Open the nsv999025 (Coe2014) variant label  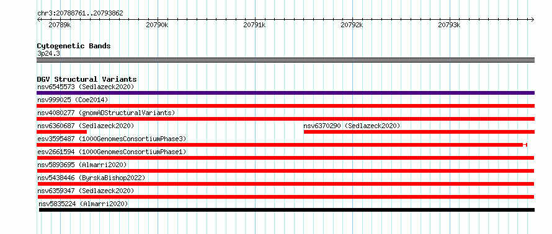pyautogui.click(x=73, y=100)
